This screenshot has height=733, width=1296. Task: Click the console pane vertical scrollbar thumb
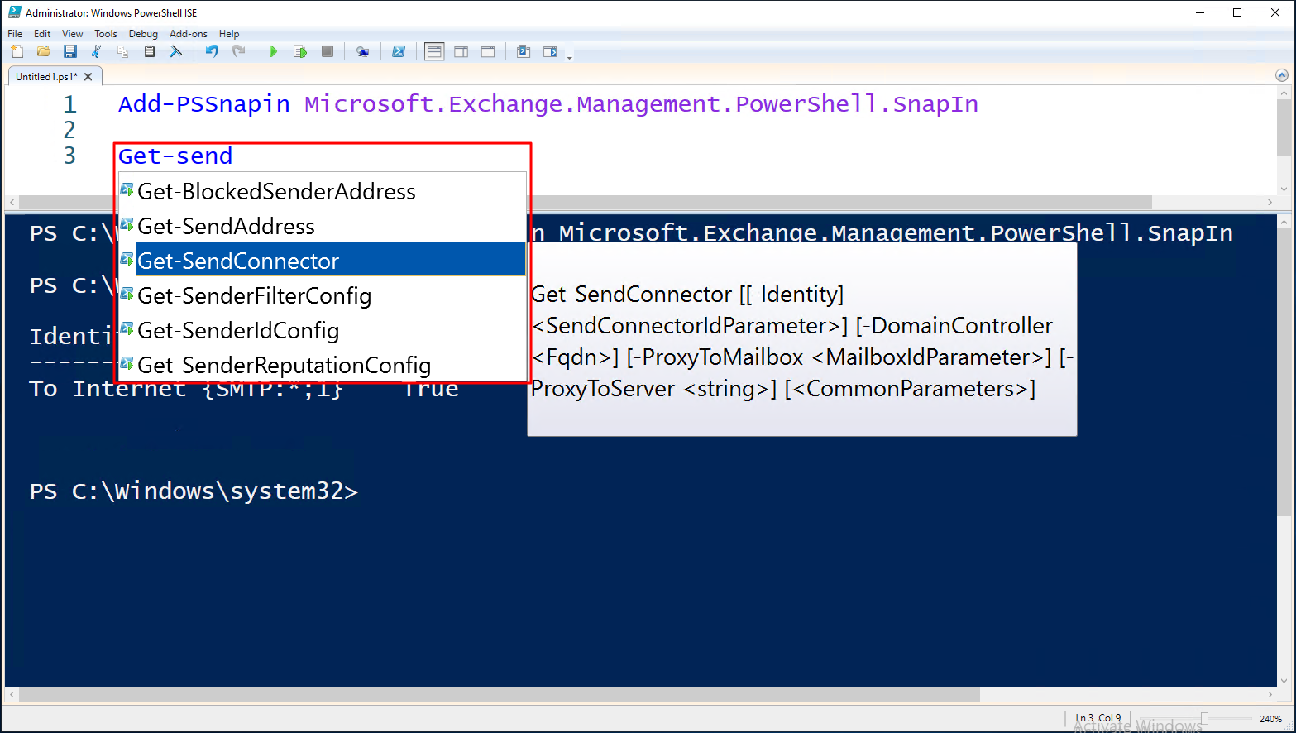(x=1284, y=372)
